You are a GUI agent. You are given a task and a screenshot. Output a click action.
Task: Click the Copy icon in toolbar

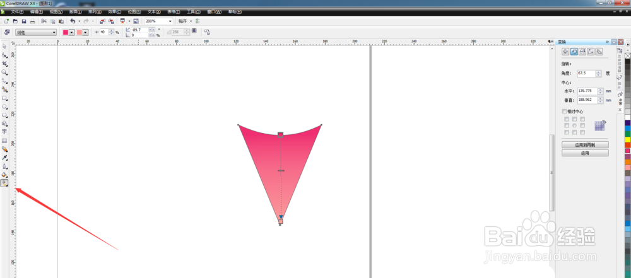[53, 21]
